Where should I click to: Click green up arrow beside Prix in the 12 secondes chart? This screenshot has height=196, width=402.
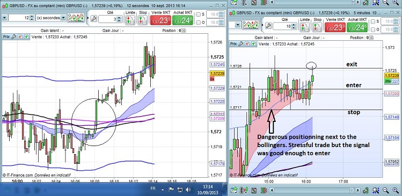pyautogui.click(x=26, y=37)
